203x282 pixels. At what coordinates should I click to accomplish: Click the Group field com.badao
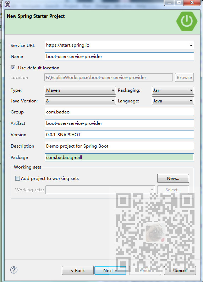[x=119, y=112]
